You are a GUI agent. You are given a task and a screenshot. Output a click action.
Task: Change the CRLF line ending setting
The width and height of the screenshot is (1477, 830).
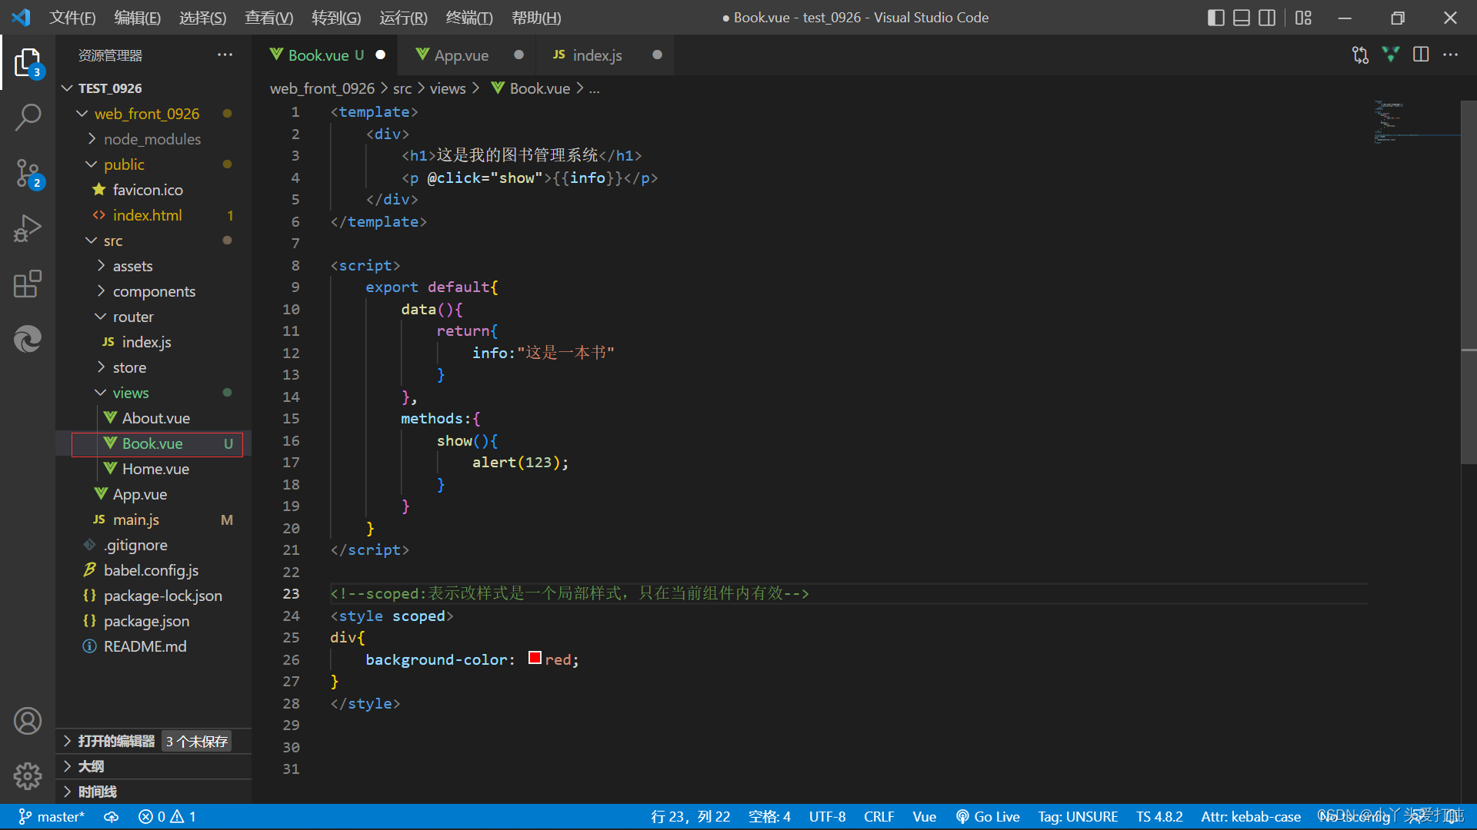point(879,817)
